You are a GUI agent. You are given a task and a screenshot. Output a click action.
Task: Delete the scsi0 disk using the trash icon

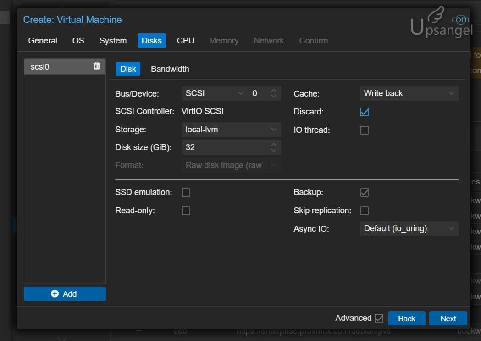point(96,66)
